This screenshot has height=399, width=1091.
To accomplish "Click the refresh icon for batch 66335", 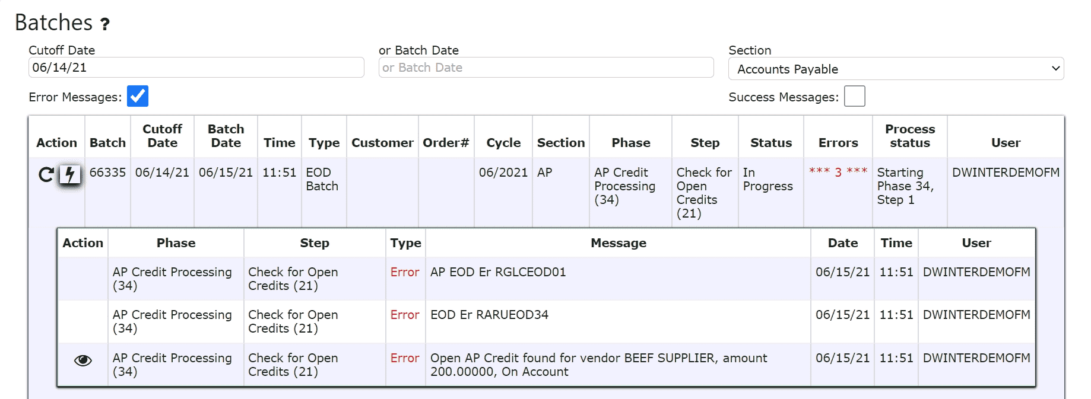I will coord(46,174).
